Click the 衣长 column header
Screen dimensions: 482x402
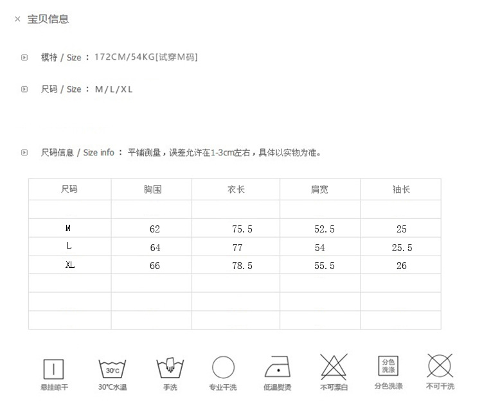coord(236,189)
